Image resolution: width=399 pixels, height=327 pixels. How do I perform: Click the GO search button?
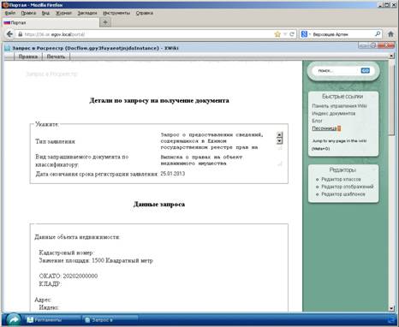(366, 70)
